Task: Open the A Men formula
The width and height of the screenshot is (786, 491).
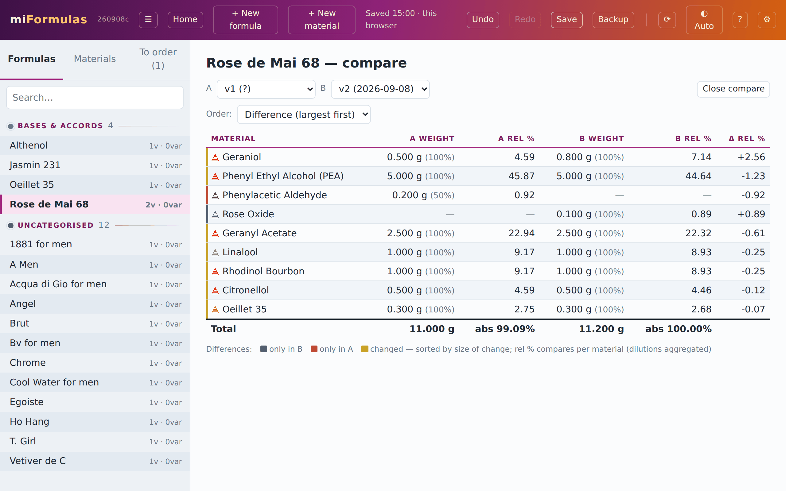Action: pyautogui.click(x=95, y=265)
